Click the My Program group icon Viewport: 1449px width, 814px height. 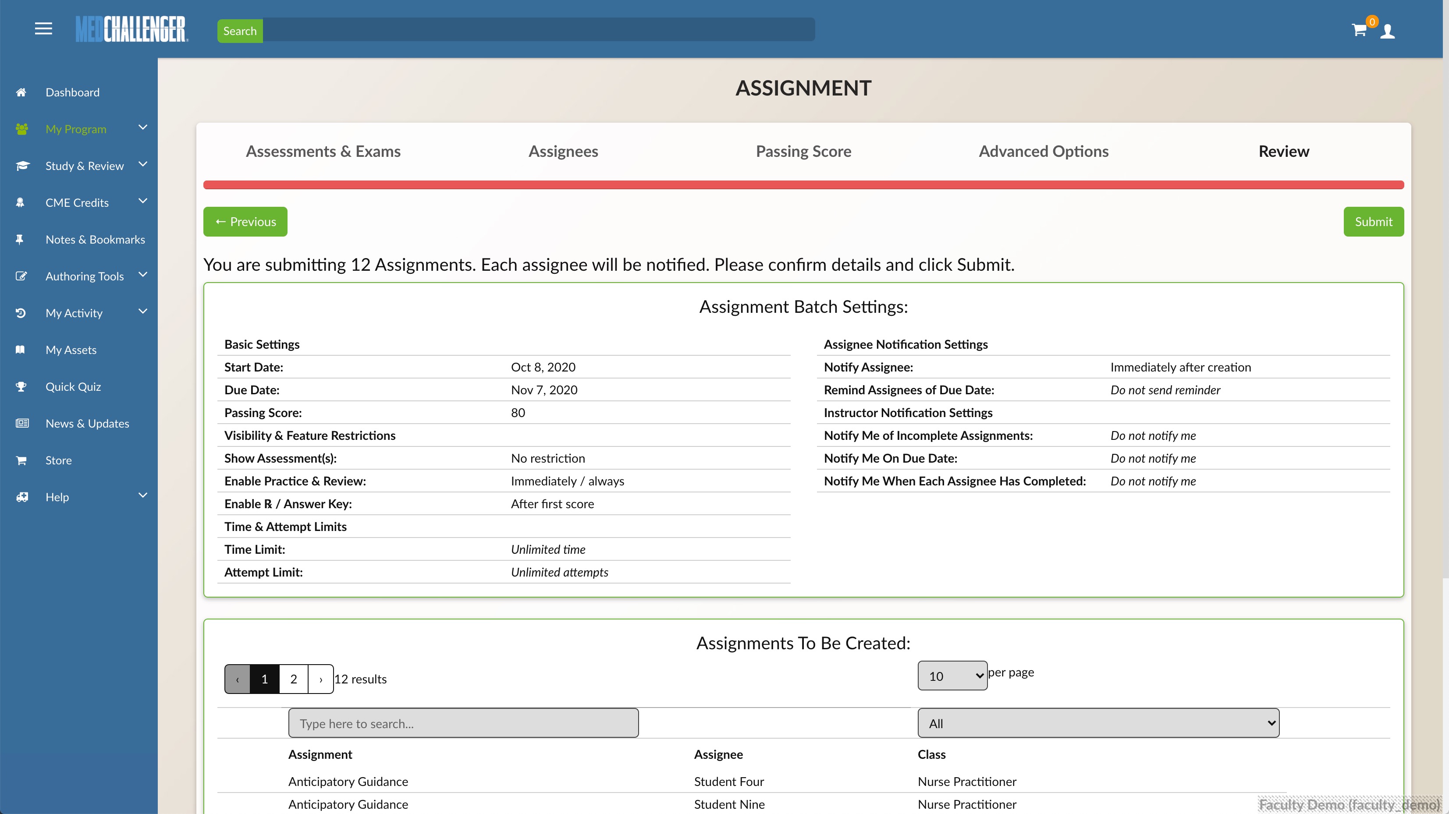(x=22, y=129)
